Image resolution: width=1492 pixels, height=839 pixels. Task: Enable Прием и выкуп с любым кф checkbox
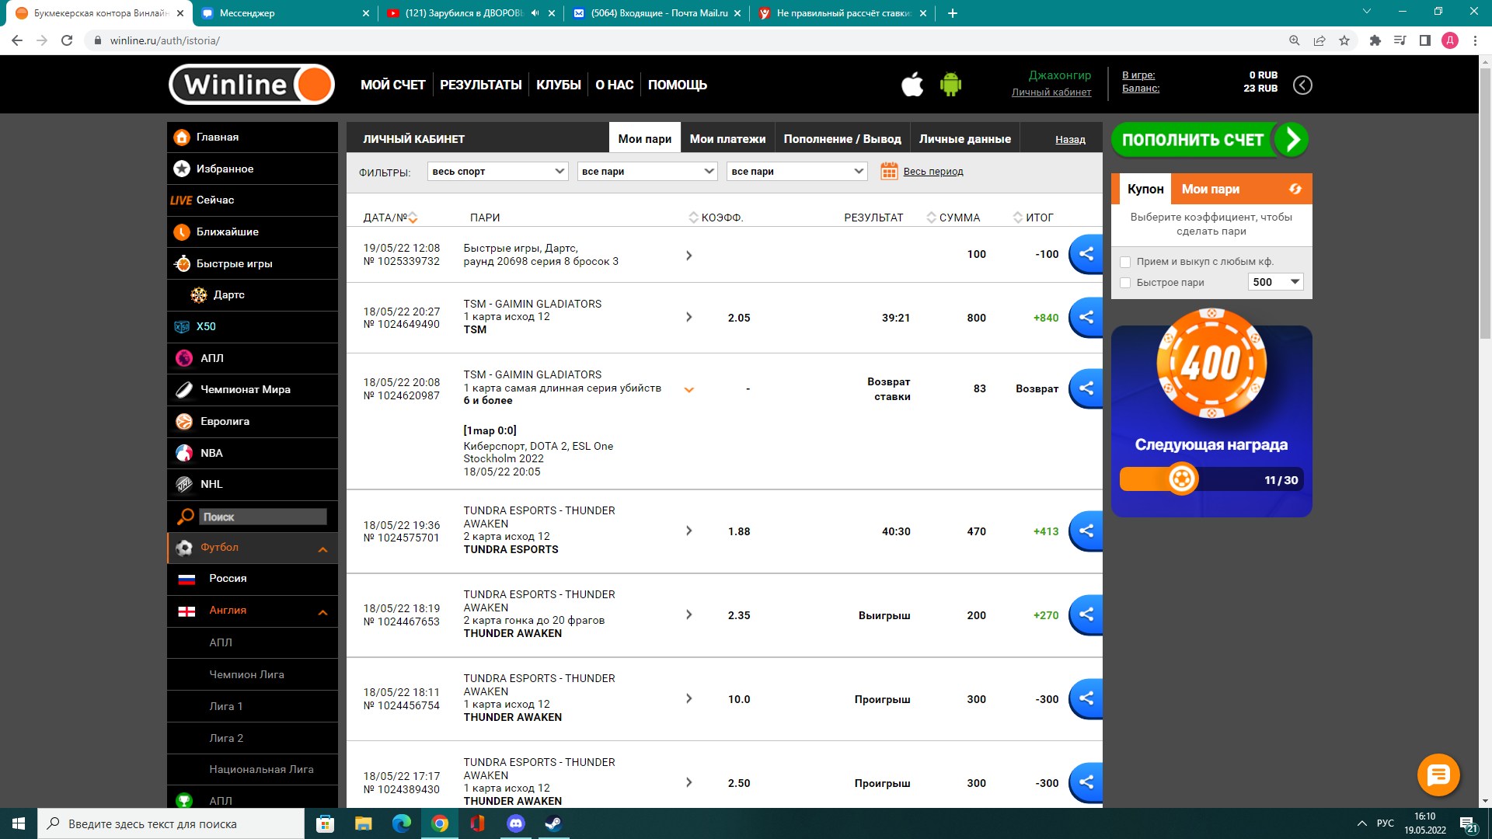click(1125, 262)
